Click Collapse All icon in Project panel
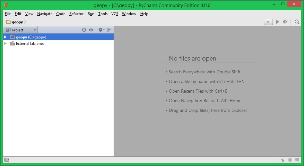Image resolution: width=304 pixels, height=166 pixels. coord(91,30)
